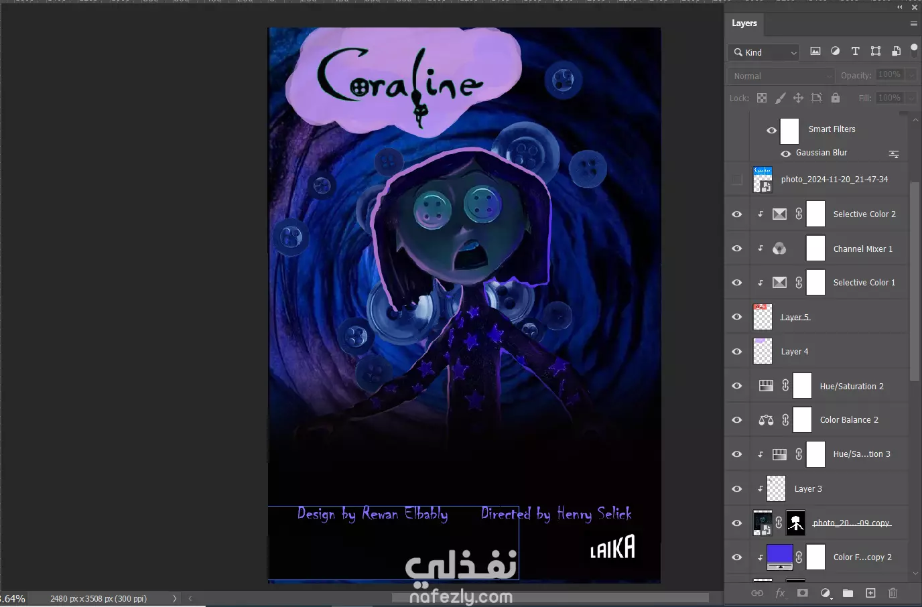Filter layers by shape layer icon
The width and height of the screenshot is (922, 607).
[876, 52]
